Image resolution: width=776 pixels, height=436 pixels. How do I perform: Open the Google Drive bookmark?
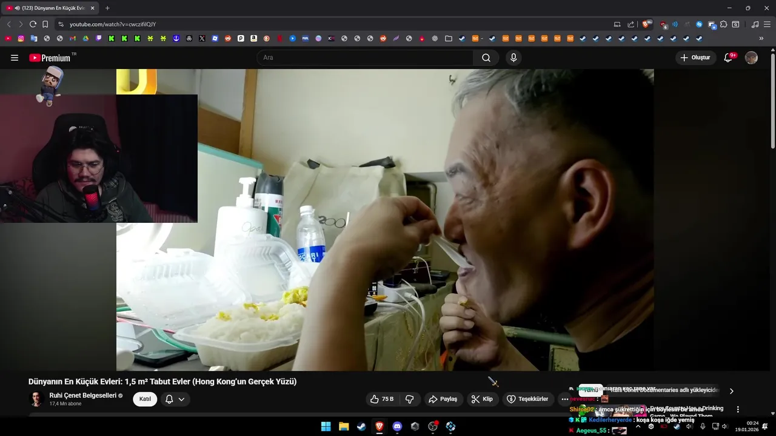85,38
